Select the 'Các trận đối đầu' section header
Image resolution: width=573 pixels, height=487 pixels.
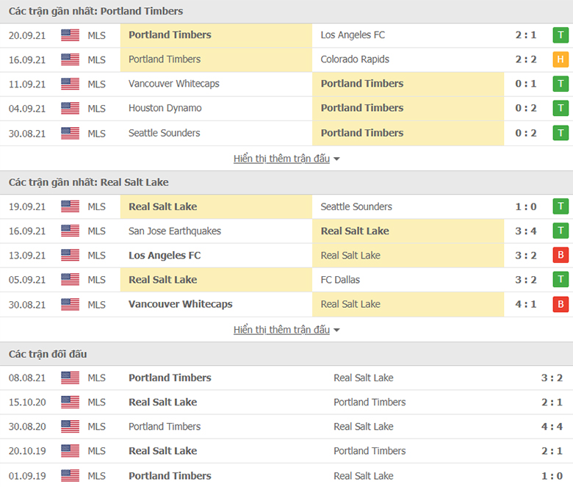[x=48, y=354]
